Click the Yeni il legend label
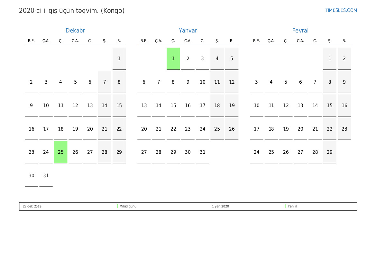The height and width of the screenshot is (266, 376). click(x=292, y=206)
